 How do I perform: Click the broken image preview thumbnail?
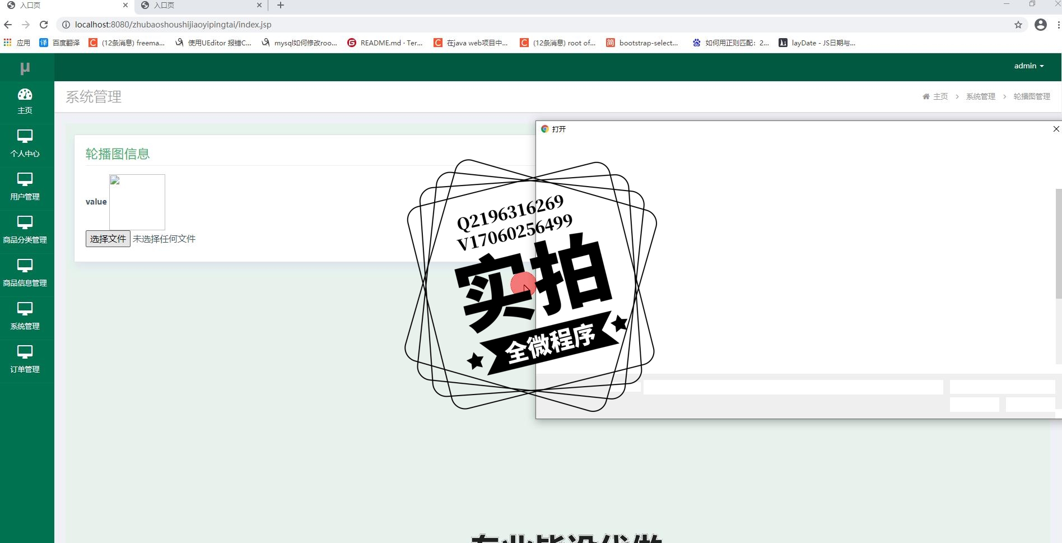[137, 202]
